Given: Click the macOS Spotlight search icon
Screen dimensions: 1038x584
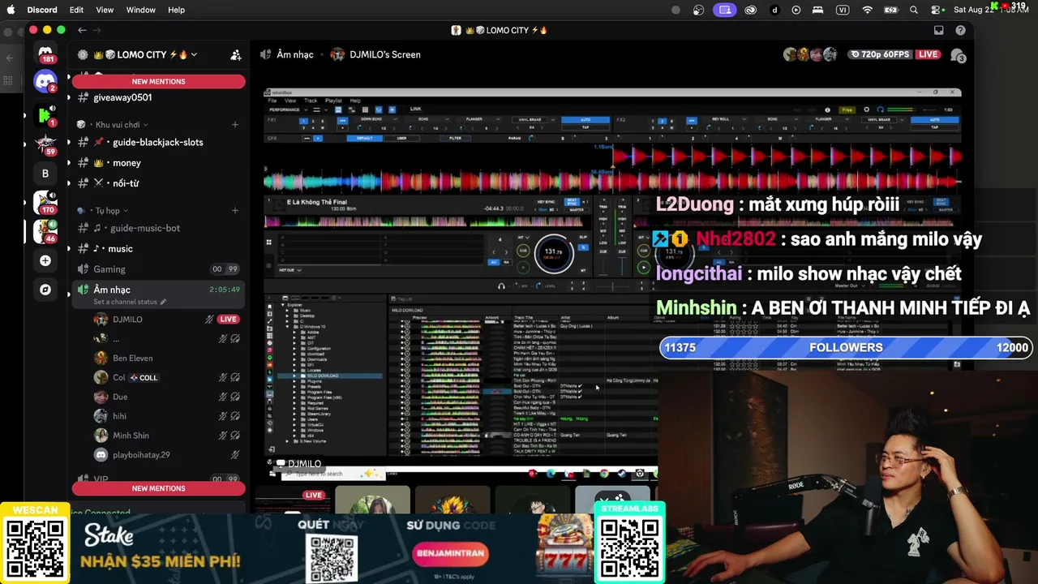Looking at the screenshot, I should pos(914,10).
